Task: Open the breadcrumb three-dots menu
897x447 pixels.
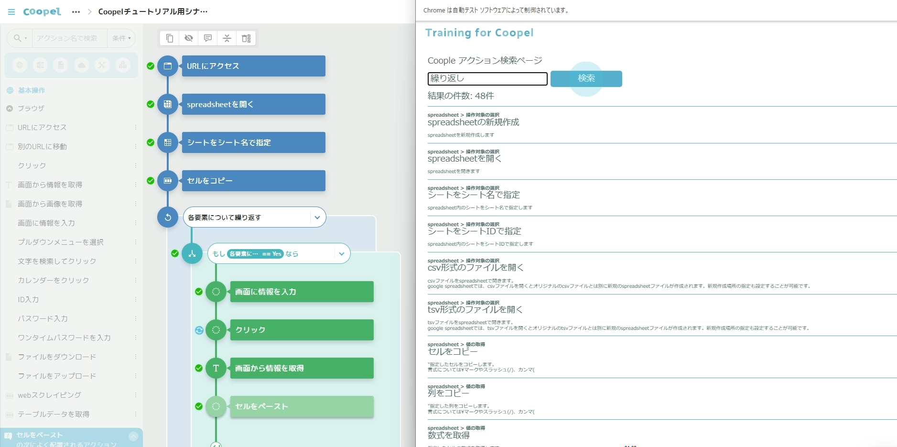Action: (76, 12)
